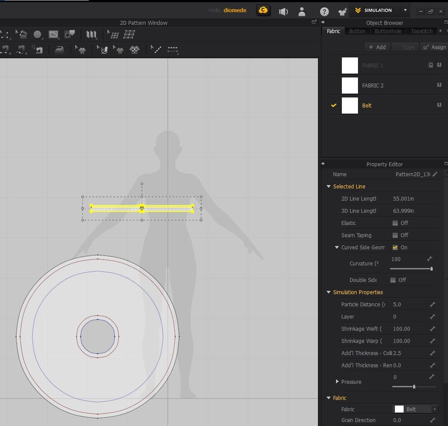Open the user account profile icon
This screenshot has height=426, width=448.
coord(301,11)
